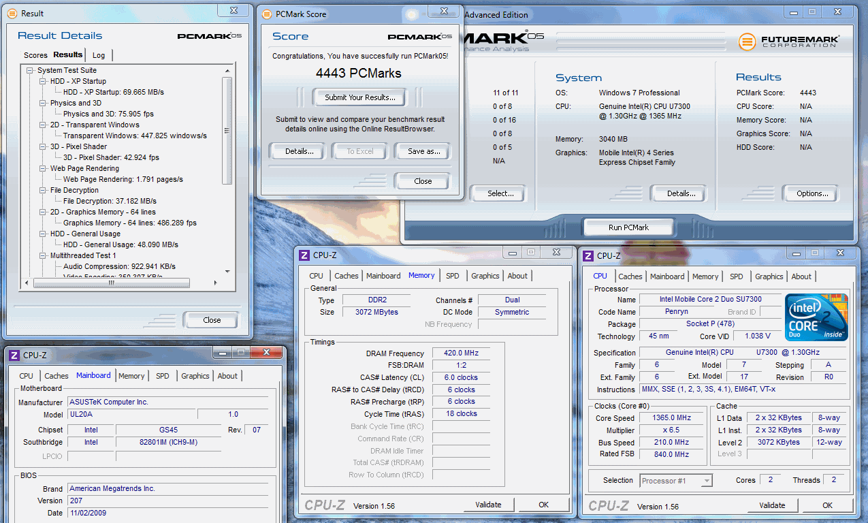Click the Intel Core 2 Duo logo
868x523 pixels.
tap(817, 317)
